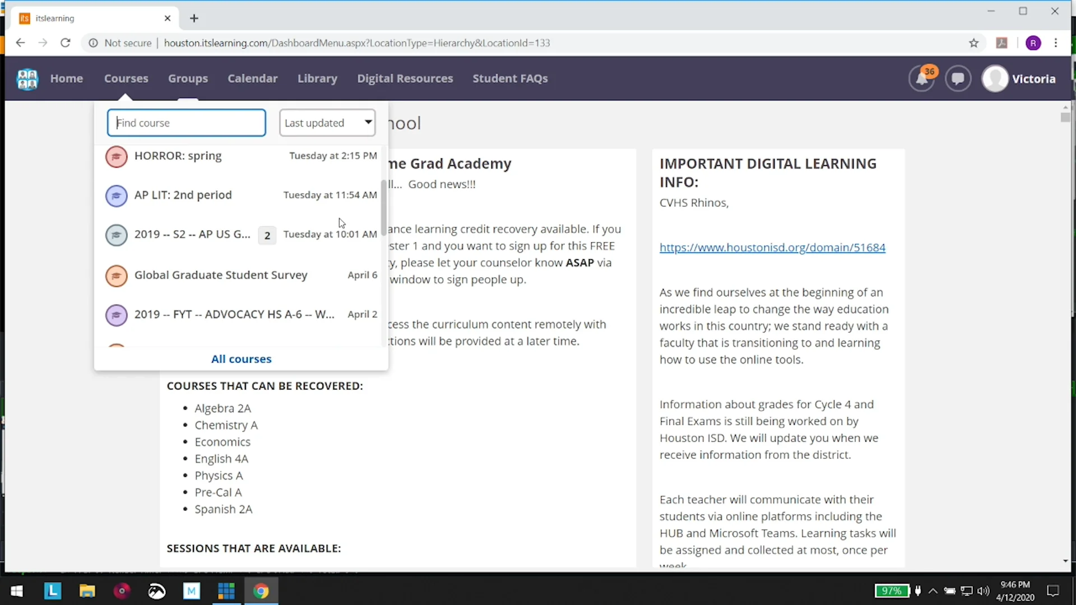Click the new updates badge on AP US G course
Image resolution: width=1076 pixels, height=605 pixels.
pyautogui.click(x=267, y=235)
